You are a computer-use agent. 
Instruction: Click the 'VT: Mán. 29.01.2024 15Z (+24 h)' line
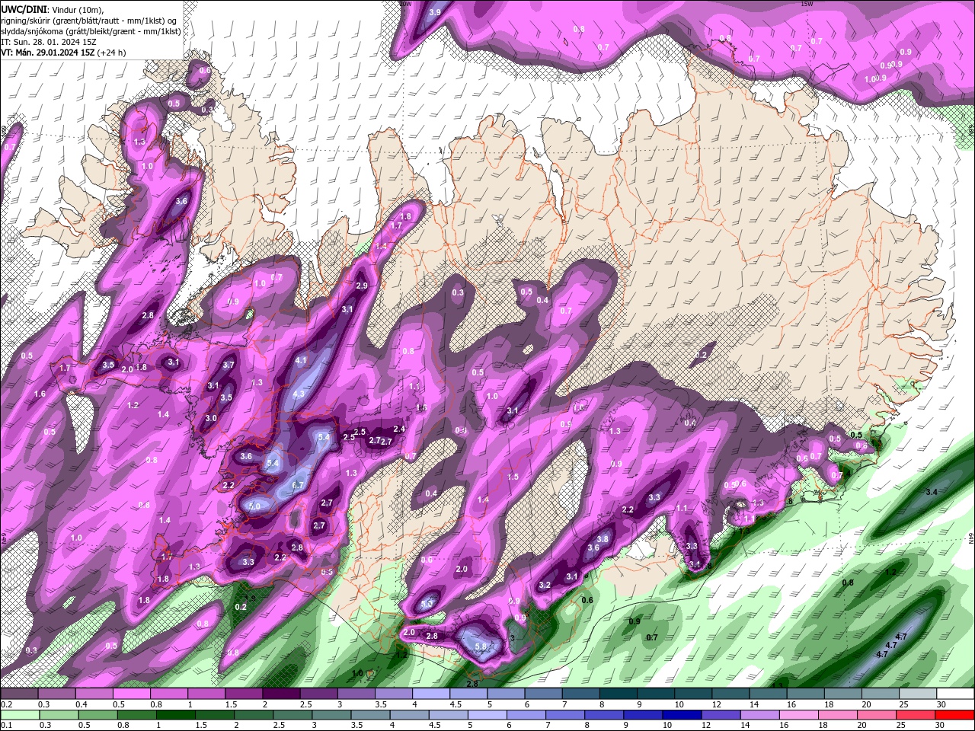(x=64, y=53)
